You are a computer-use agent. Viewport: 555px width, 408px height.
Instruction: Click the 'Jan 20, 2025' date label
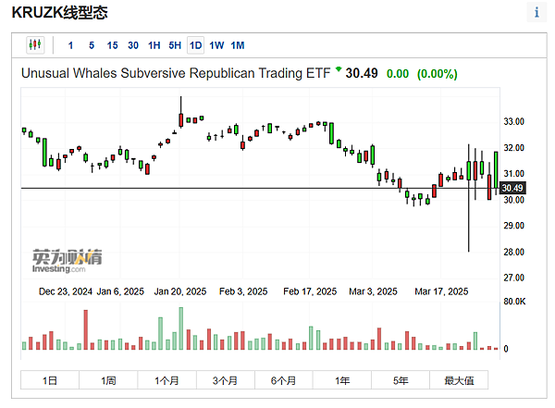180,291
